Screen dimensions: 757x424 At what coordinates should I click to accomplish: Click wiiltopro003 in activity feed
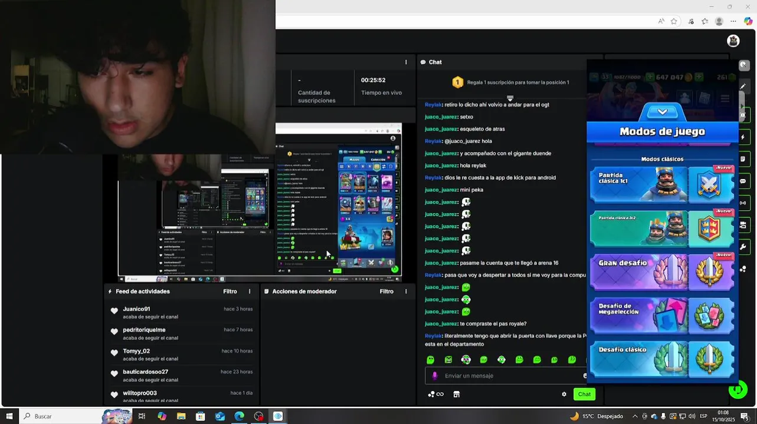pos(140,393)
